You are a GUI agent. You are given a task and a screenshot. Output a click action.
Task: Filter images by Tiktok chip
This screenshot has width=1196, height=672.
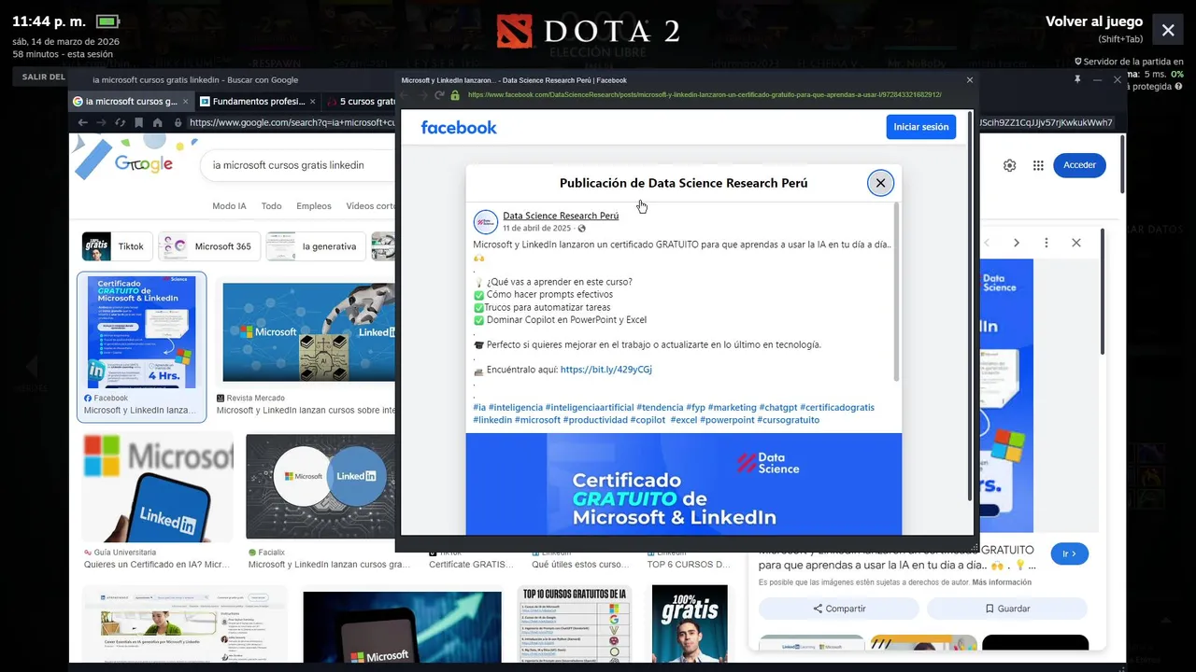point(116,246)
